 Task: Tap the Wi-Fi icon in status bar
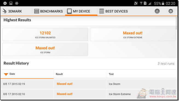tap(141, 3)
